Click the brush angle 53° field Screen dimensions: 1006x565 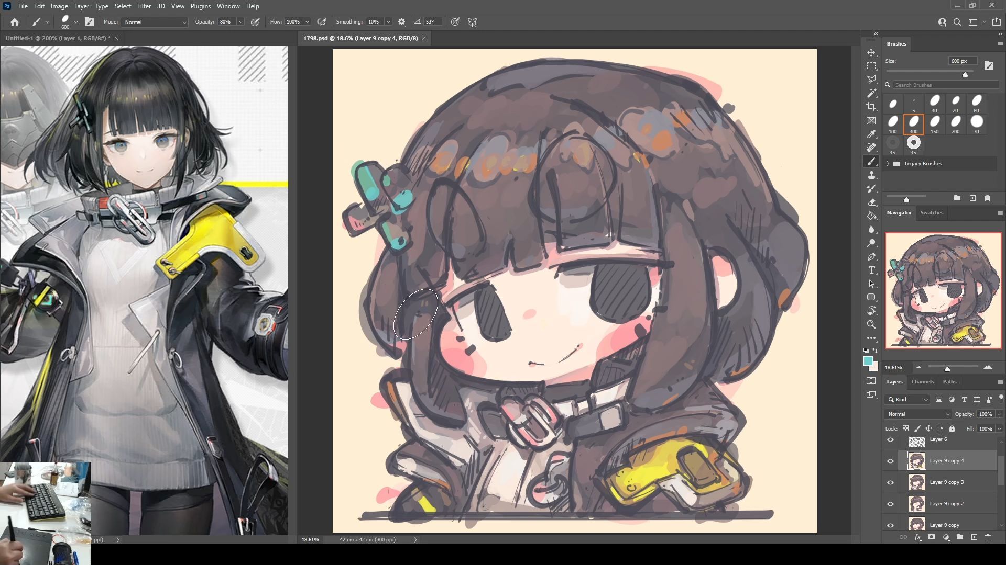[x=432, y=22]
